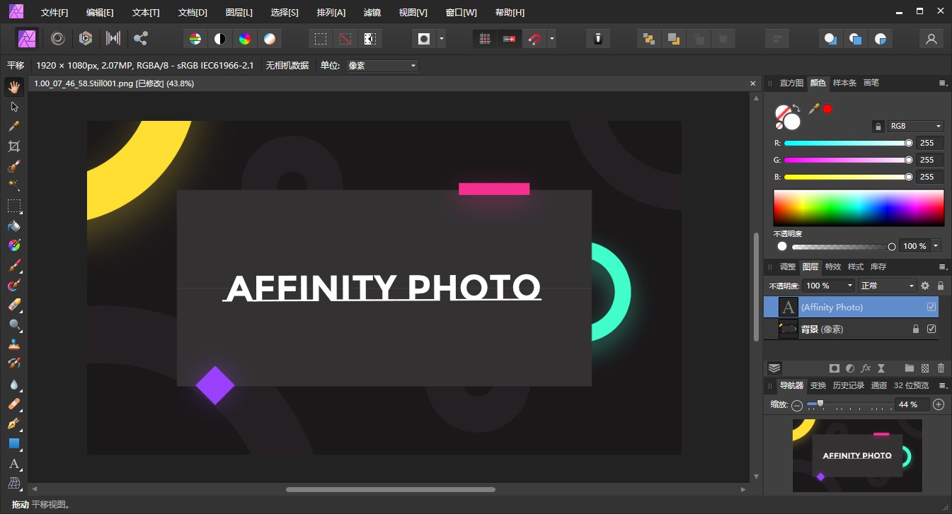The image size is (952, 514).
Task: Zoom out using the navigator minus button
Action: coord(797,405)
